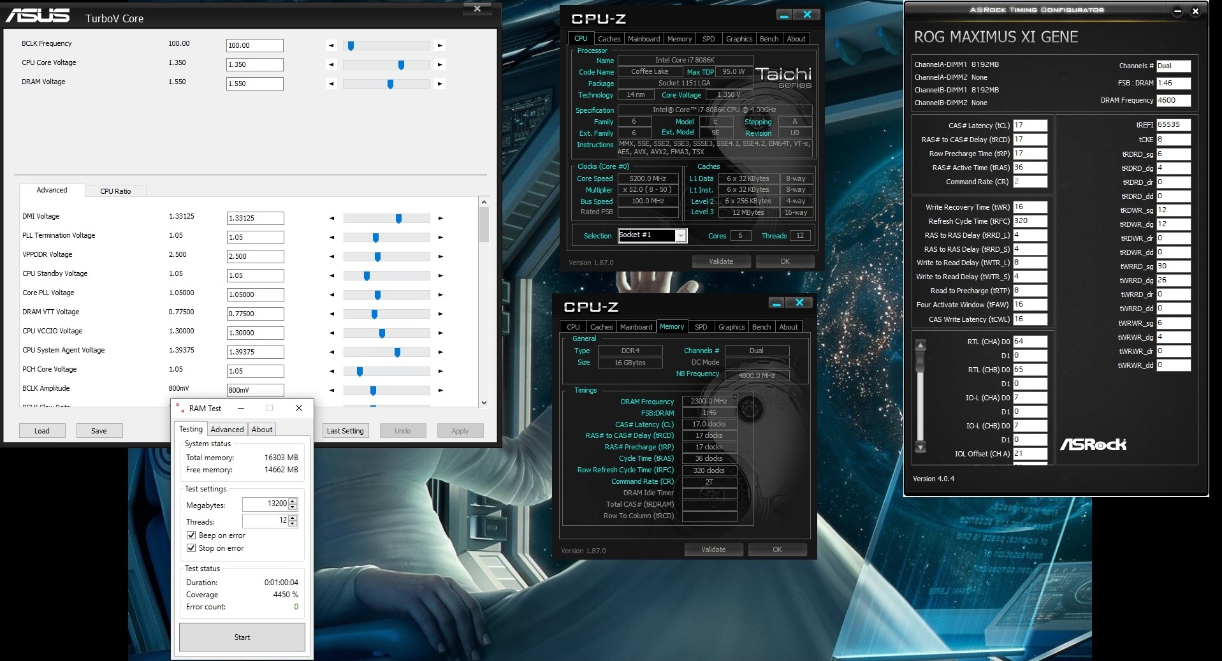Switch to CPU tab in CPU-Z memory window

573,327
